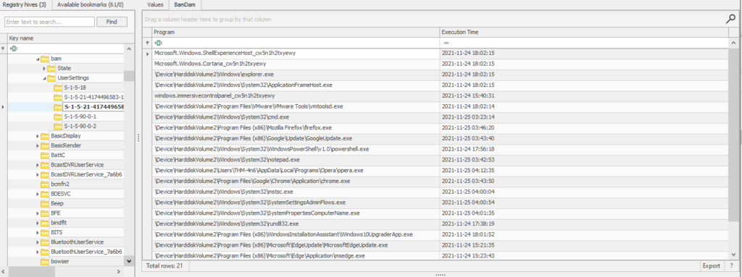Viewport: 742px width, 277px height.
Task: Click the Key name filter row icon
Action: pyautogui.click(x=14, y=48)
